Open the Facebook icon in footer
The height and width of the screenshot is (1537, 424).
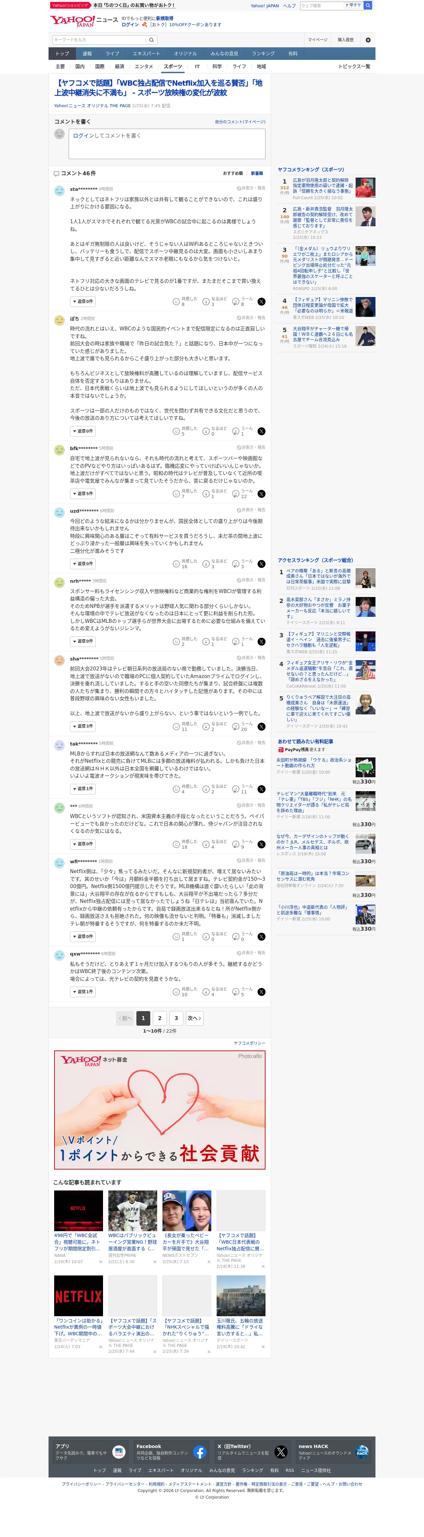[x=199, y=1452]
